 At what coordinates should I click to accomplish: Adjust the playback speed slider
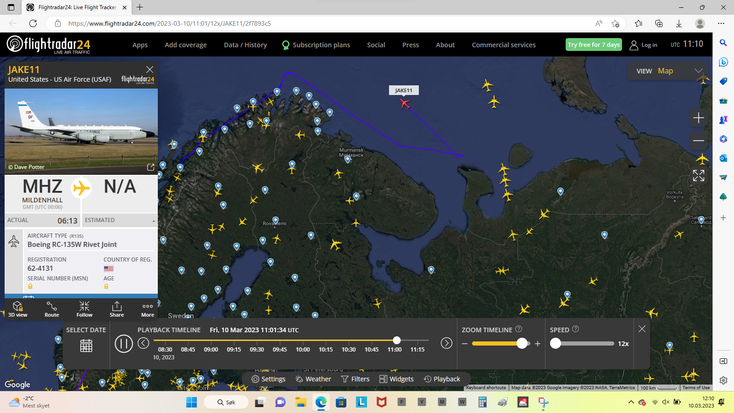point(556,343)
